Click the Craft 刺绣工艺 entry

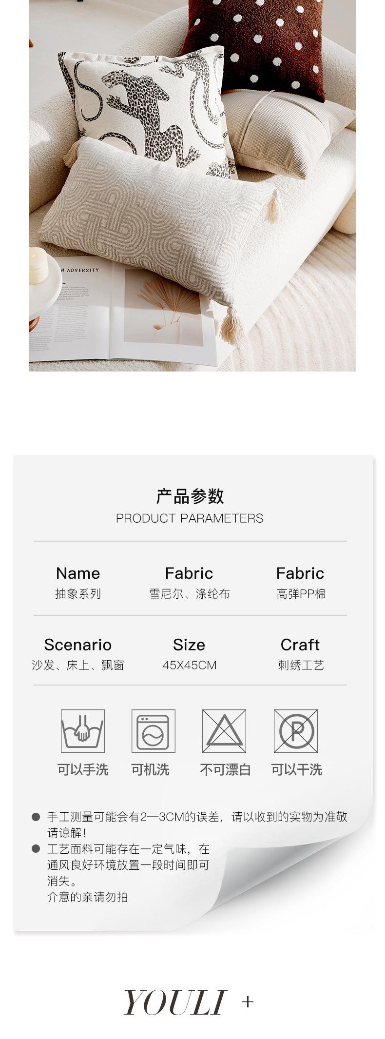click(301, 654)
